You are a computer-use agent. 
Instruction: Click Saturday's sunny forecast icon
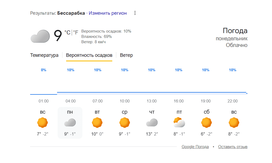click(206, 123)
